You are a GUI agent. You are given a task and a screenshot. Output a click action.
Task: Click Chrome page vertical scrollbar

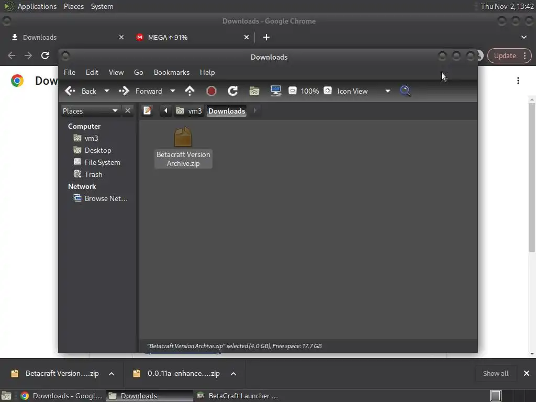pos(532,177)
